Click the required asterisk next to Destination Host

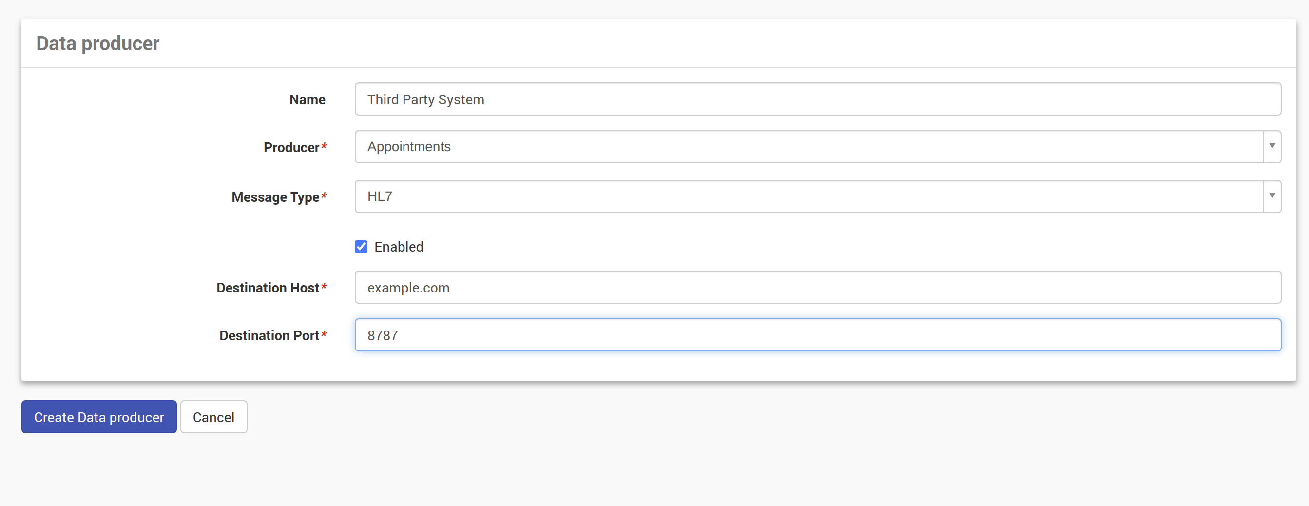tap(324, 287)
